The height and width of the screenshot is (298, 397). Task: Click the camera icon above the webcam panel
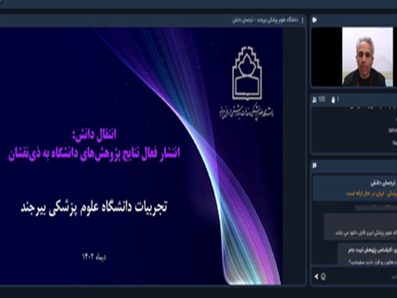tap(315, 20)
